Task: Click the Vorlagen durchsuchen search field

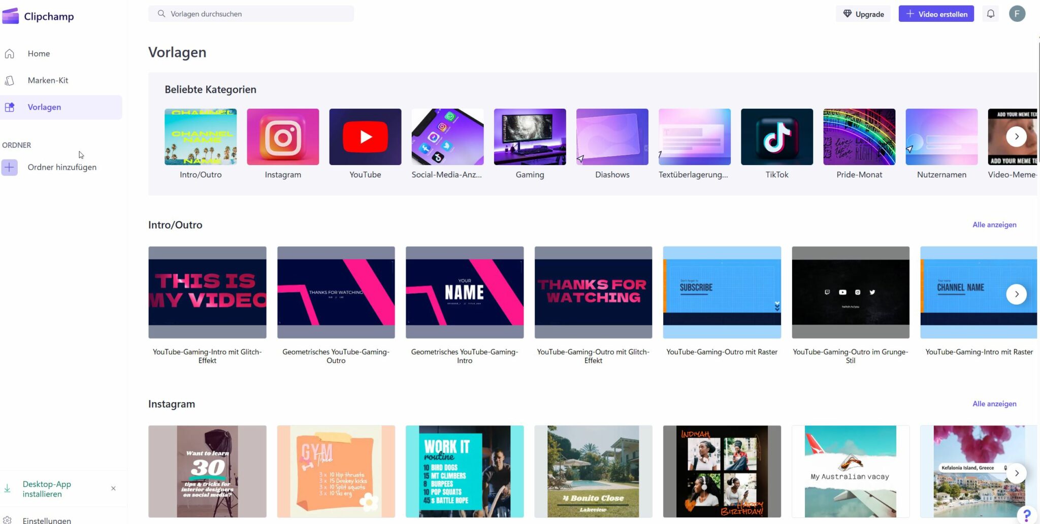Action: (251, 14)
